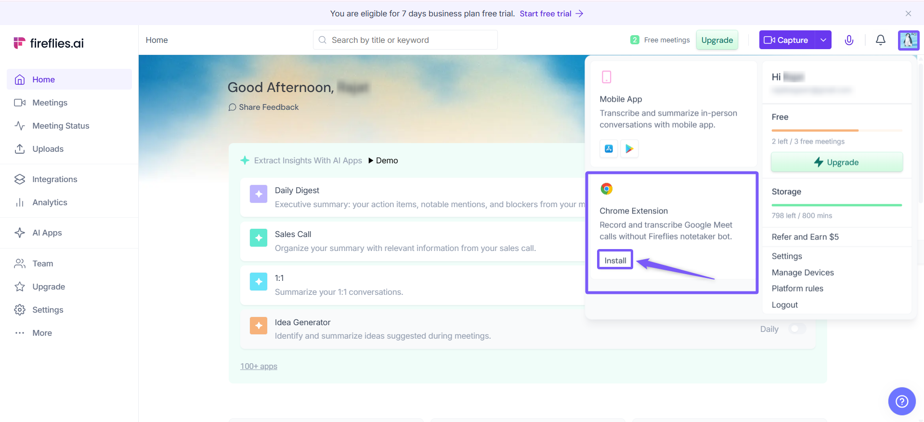Screen dimensions: 924x422
Task: Open Meetings in the sidebar
Action: pyautogui.click(x=50, y=103)
